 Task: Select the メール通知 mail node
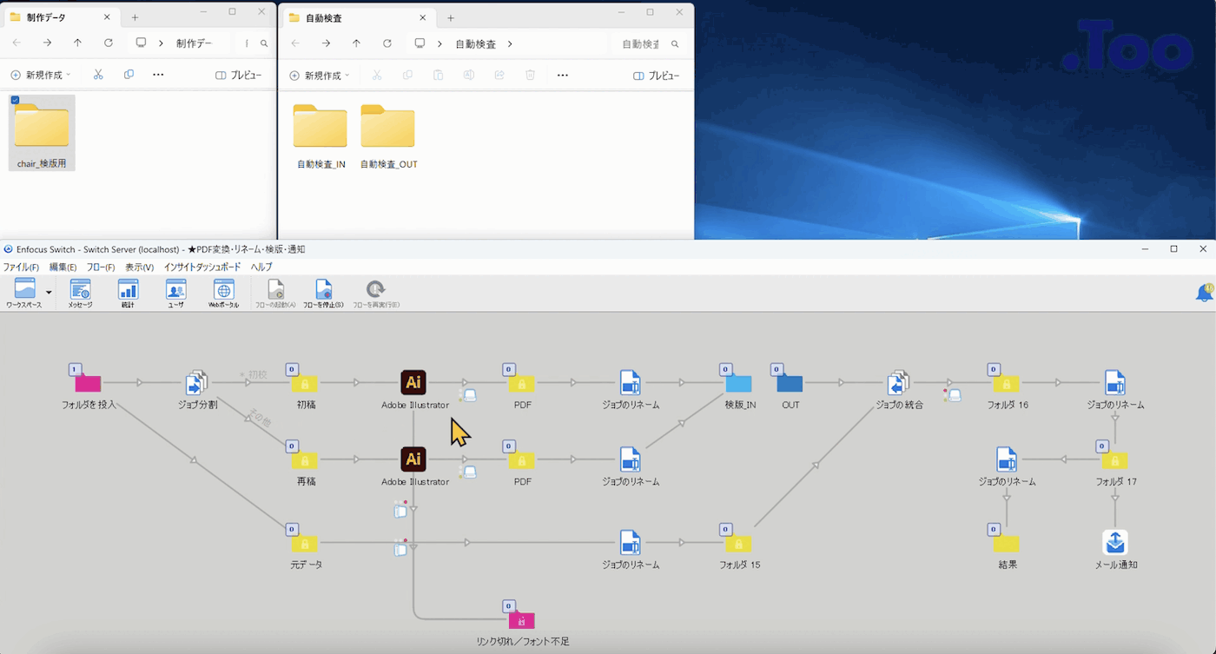pos(1115,543)
